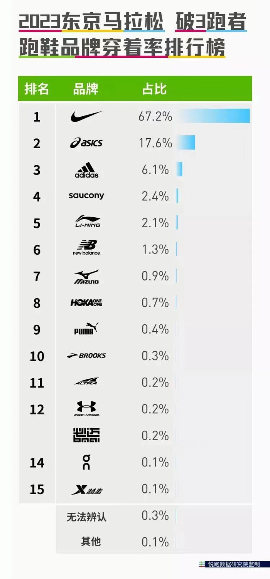Click the Saucony wordmark
Viewport: 270px width, 579px height.
(86, 196)
